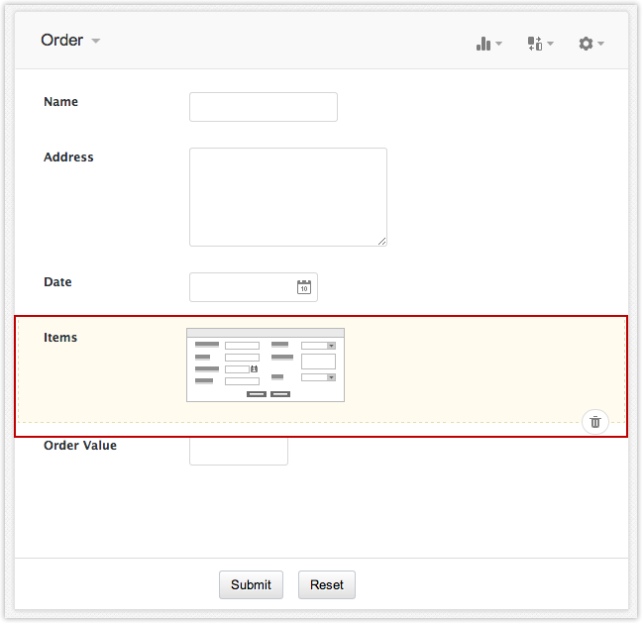
Task: Delete the Items field with trash icon
Action: (x=594, y=421)
